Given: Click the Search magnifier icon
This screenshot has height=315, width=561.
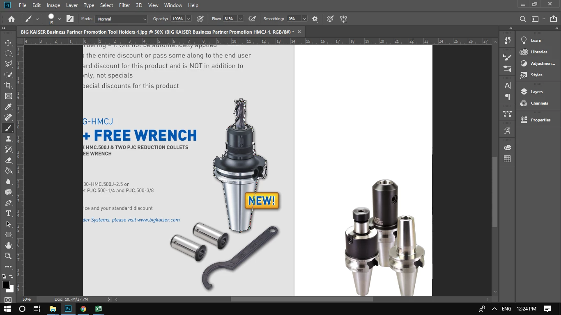Looking at the screenshot, I should pos(522,19).
